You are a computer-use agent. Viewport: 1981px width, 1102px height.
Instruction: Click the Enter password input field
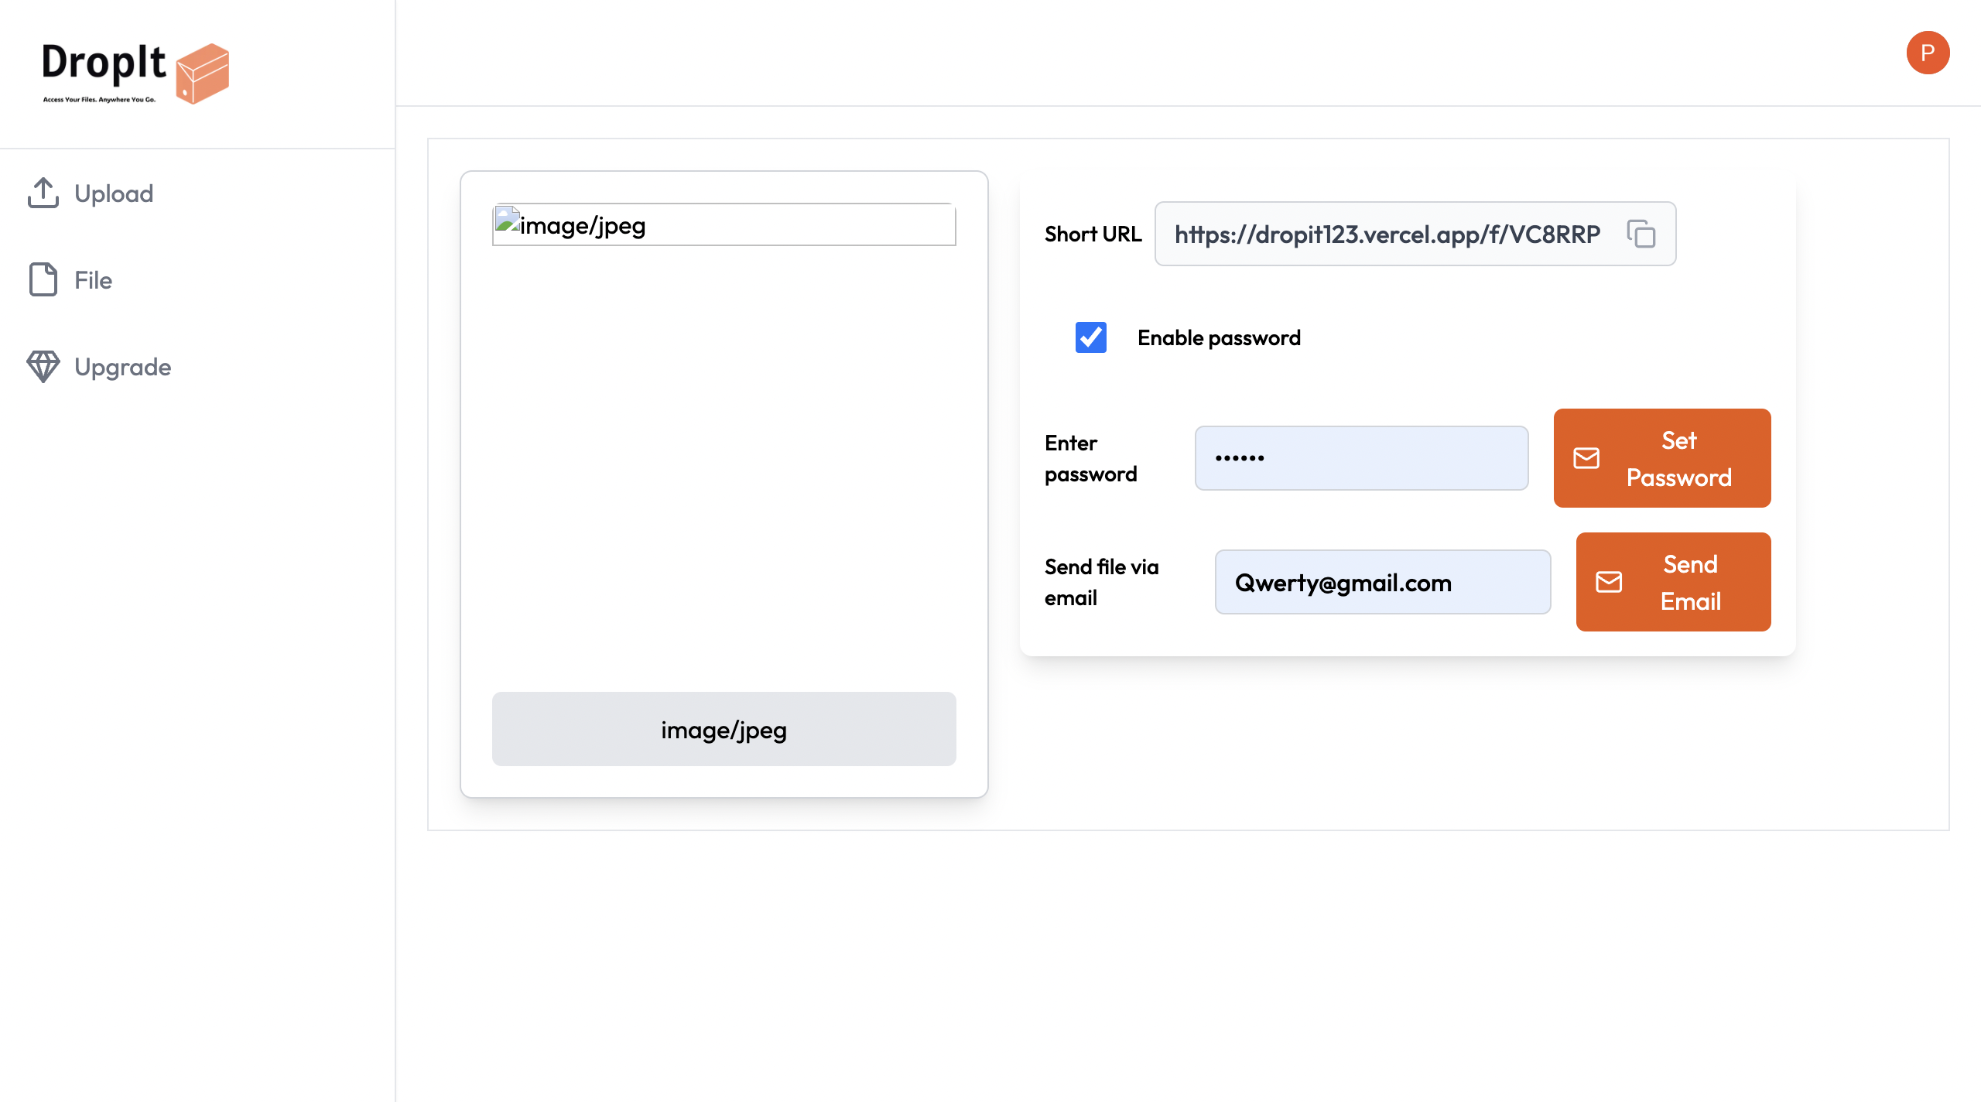(1361, 458)
